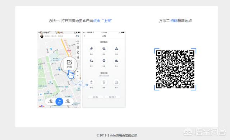Open the user avatar in map search bar

click(x=42, y=36)
